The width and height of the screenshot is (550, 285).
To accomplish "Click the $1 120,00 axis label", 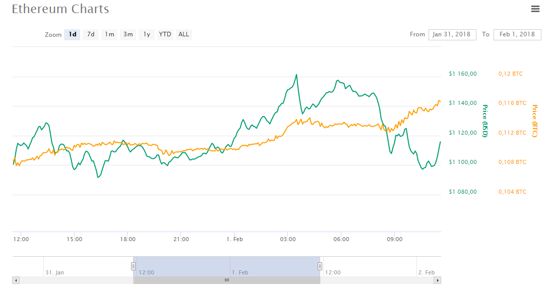I will tap(463, 133).
